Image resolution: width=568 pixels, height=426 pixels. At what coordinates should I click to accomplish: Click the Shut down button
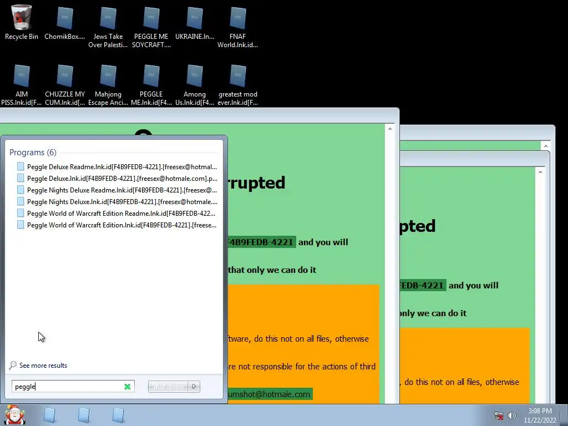click(x=168, y=387)
